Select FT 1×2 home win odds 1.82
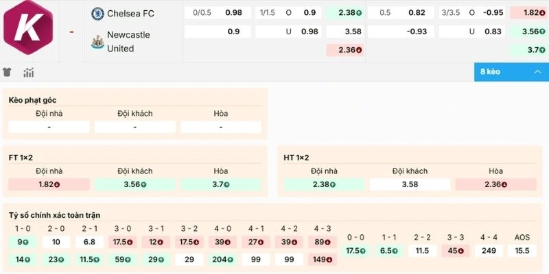 click(x=49, y=184)
